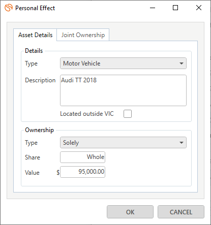Select the Asset Details tab

35,35
